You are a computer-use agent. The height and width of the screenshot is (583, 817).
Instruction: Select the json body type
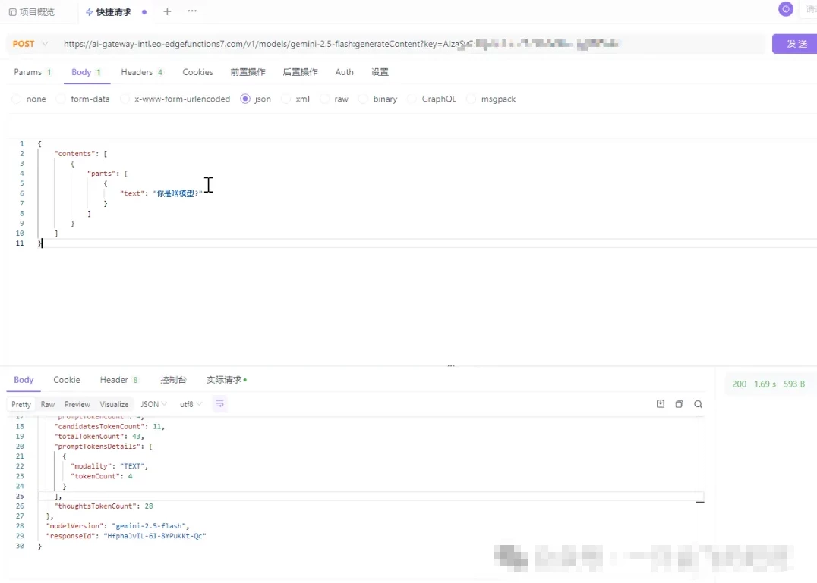pyautogui.click(x=256, y=99)
